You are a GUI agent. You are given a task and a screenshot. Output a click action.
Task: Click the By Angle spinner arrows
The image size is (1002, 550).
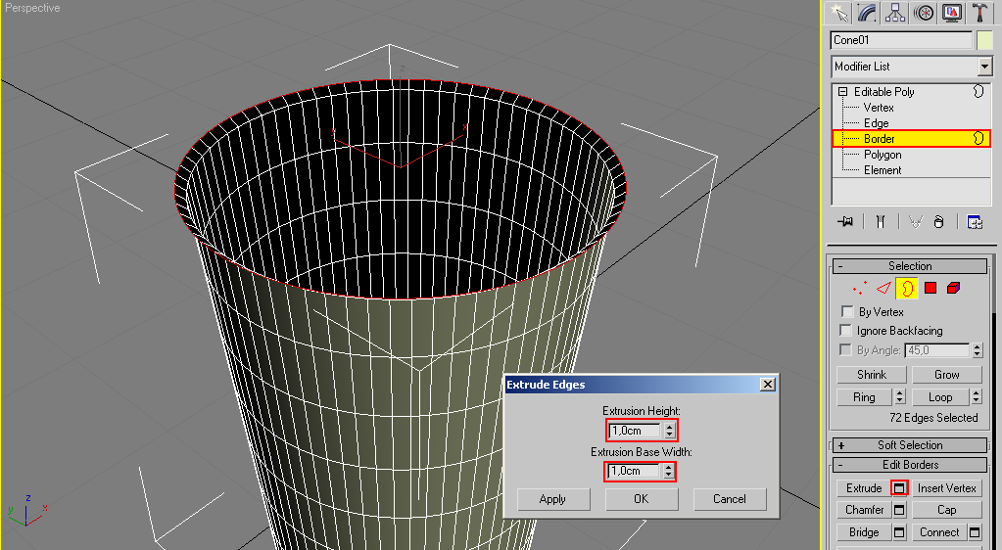(x=977, y=350)
